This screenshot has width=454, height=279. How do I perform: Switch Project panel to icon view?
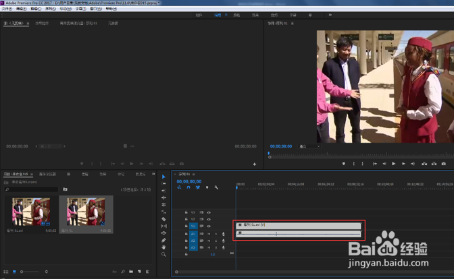point(14,272)
